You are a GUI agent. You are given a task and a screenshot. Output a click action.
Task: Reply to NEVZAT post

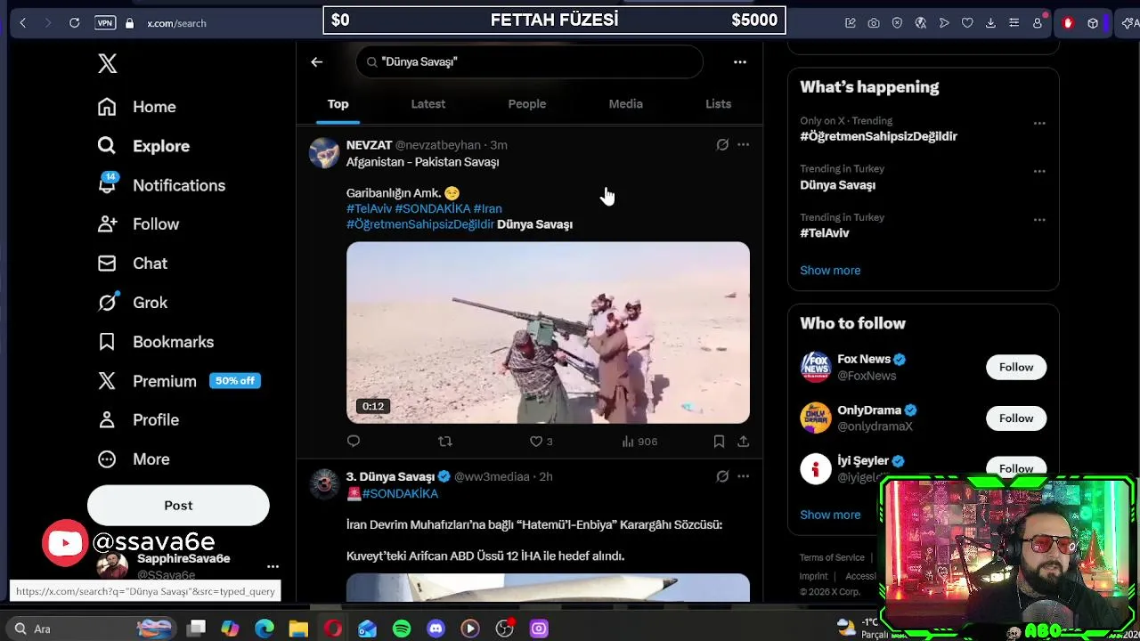pos(354,442)
